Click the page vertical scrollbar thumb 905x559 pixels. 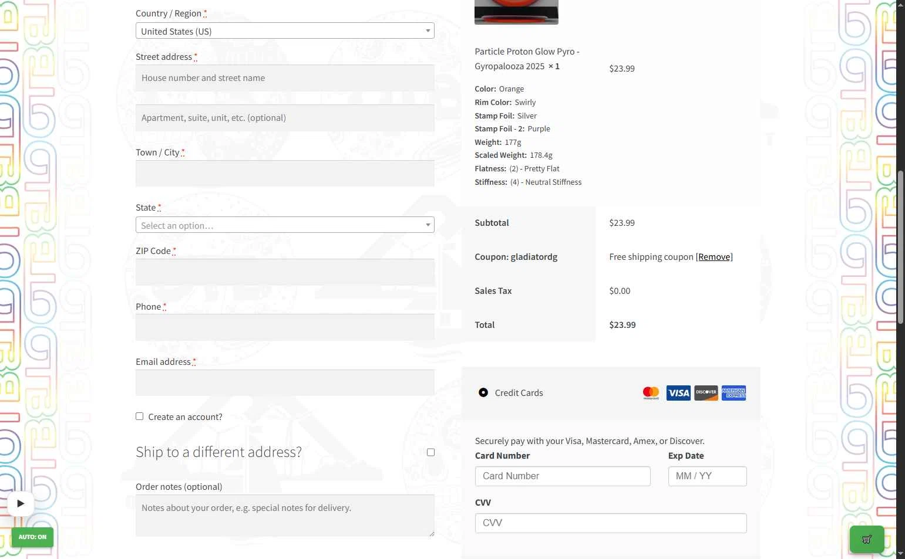point(900,246)
